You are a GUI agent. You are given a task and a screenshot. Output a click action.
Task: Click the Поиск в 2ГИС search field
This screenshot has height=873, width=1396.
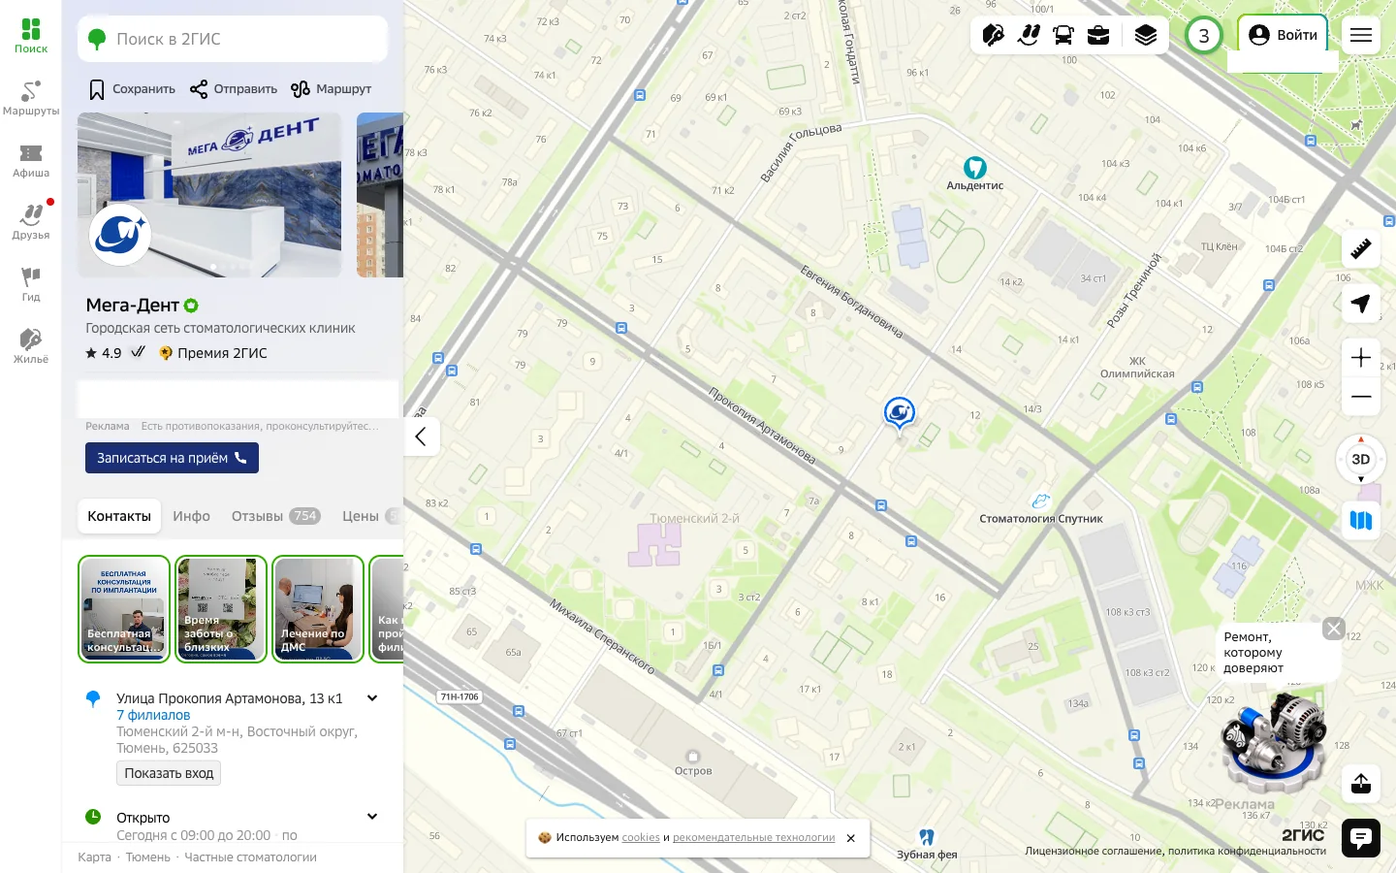[x=233, y=39]
